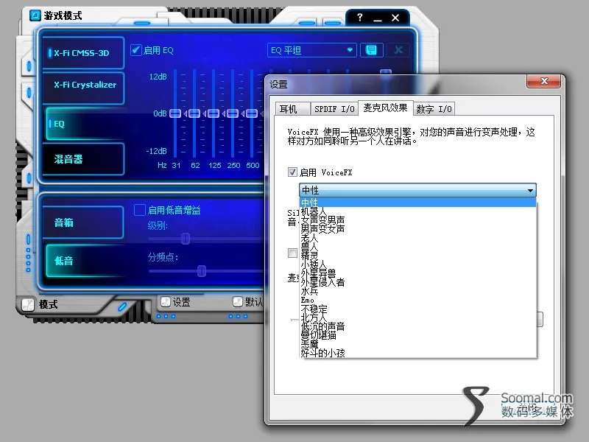Screen dimensions: 589x442
Task: Switch to the SPDIF I/O tab
Action: pos(334,108)
